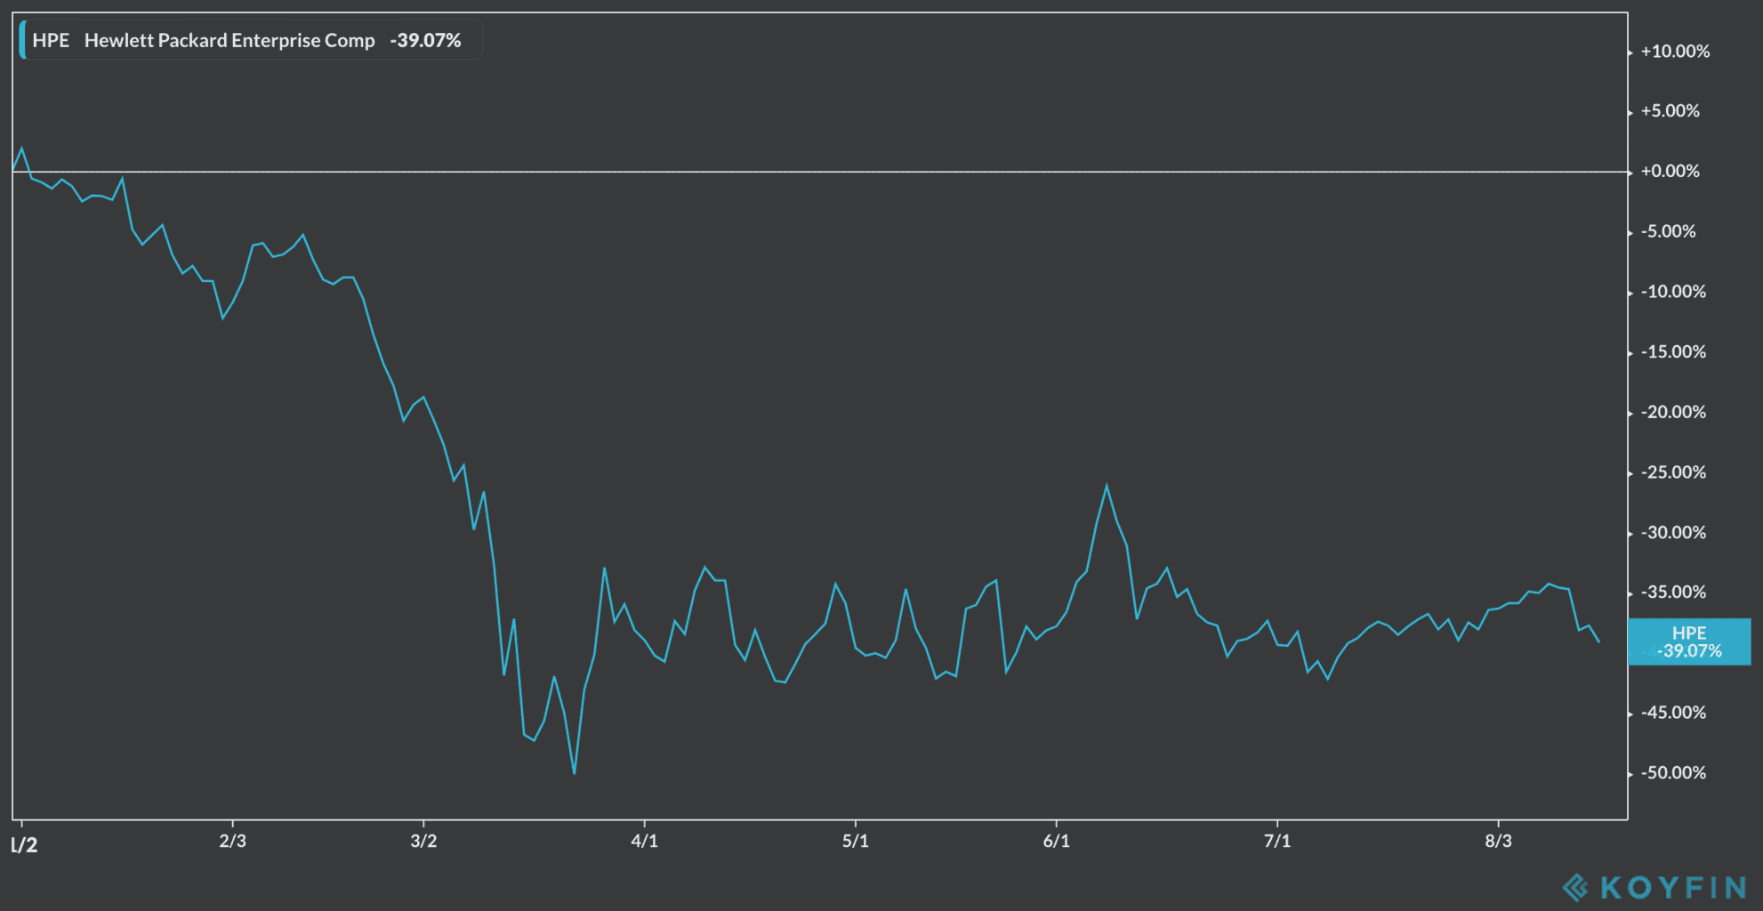This screenshot has width=1763, height=911.
Task: Click the HPE ticker legend label
Action: pos(51,41)
